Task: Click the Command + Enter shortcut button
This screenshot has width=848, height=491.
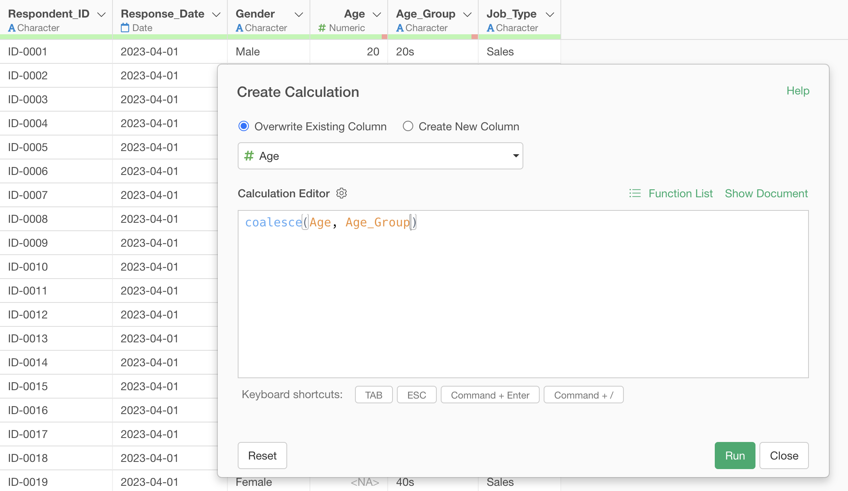Action: [490, 395]
